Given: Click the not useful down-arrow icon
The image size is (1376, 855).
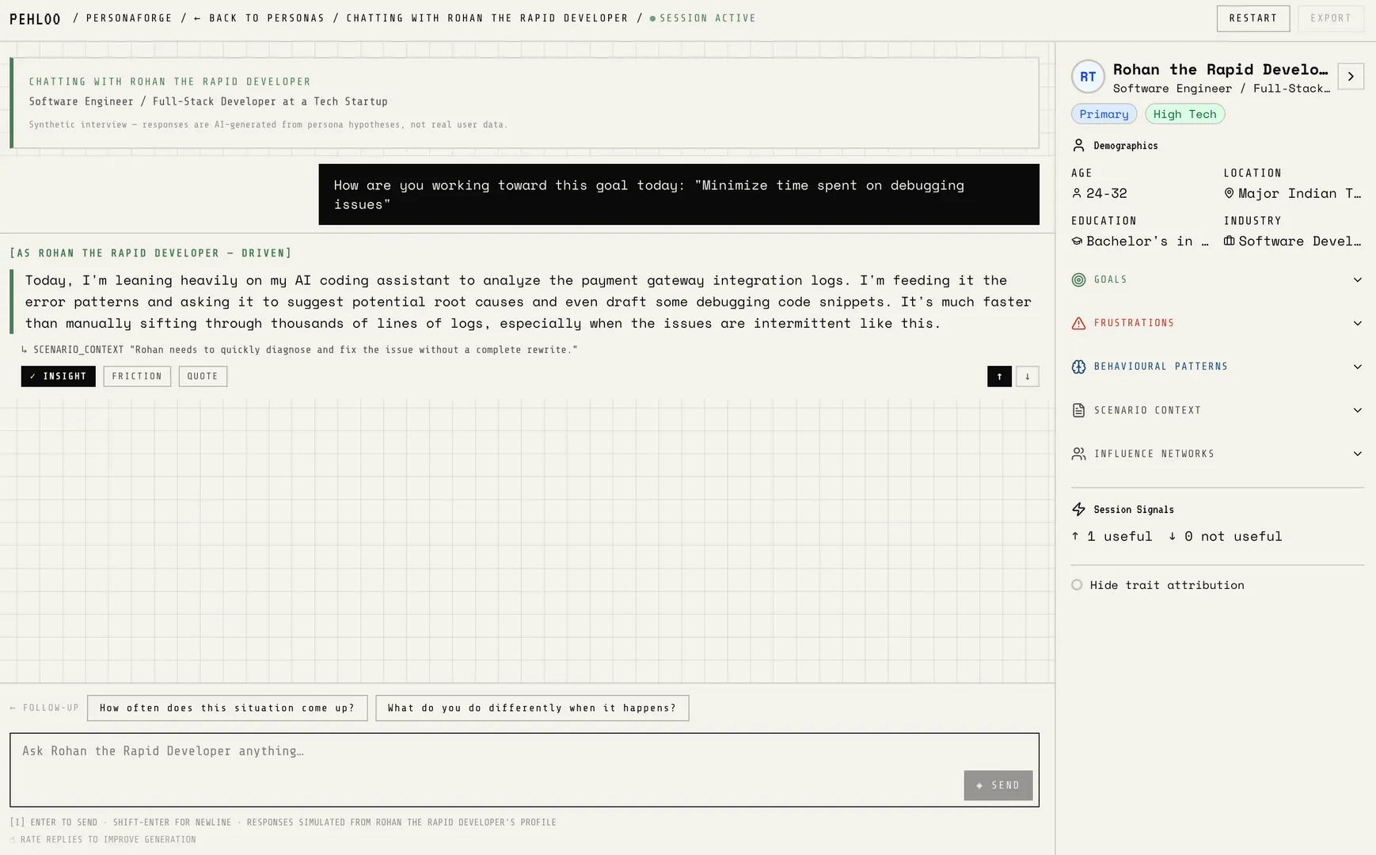Looking at the screenshot, I should click(1173, 536).
